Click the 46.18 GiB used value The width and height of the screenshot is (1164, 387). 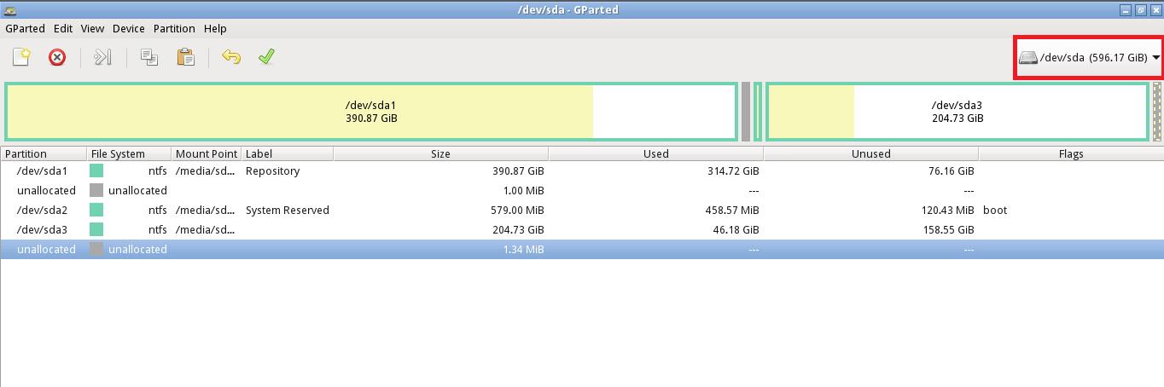point(736,229)
